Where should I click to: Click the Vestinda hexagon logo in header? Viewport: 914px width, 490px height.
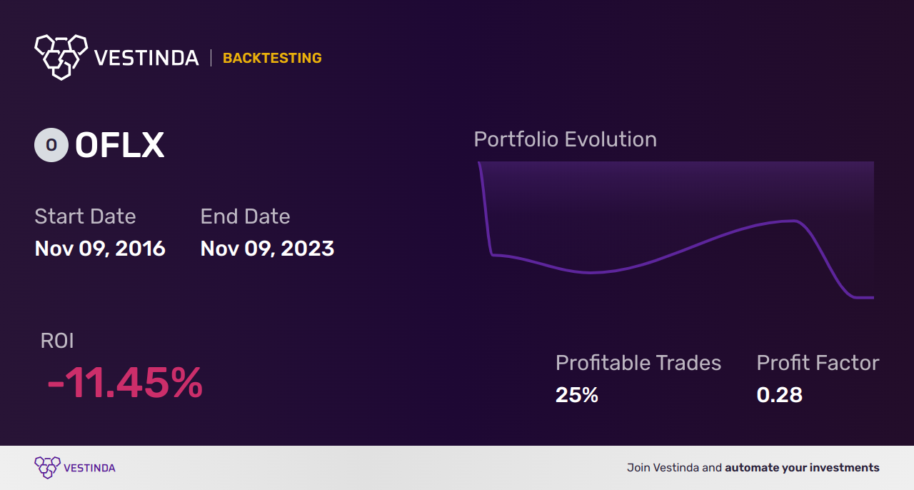pos(61,56)
